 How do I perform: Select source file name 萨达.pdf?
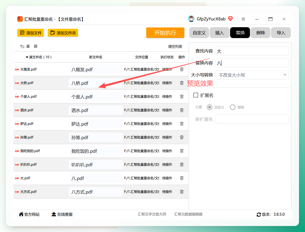pos(27,123)
